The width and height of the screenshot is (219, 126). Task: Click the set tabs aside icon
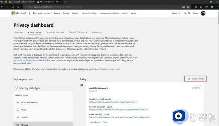(6, 2)
